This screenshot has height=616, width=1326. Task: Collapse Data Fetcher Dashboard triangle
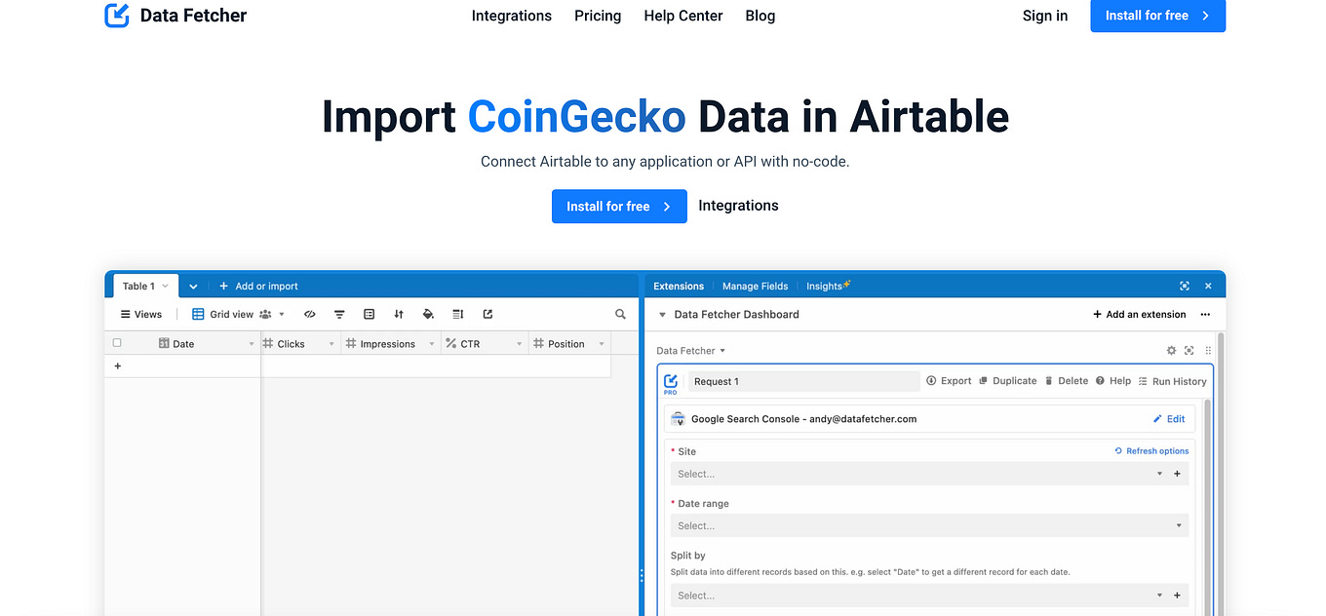point(663,315)
